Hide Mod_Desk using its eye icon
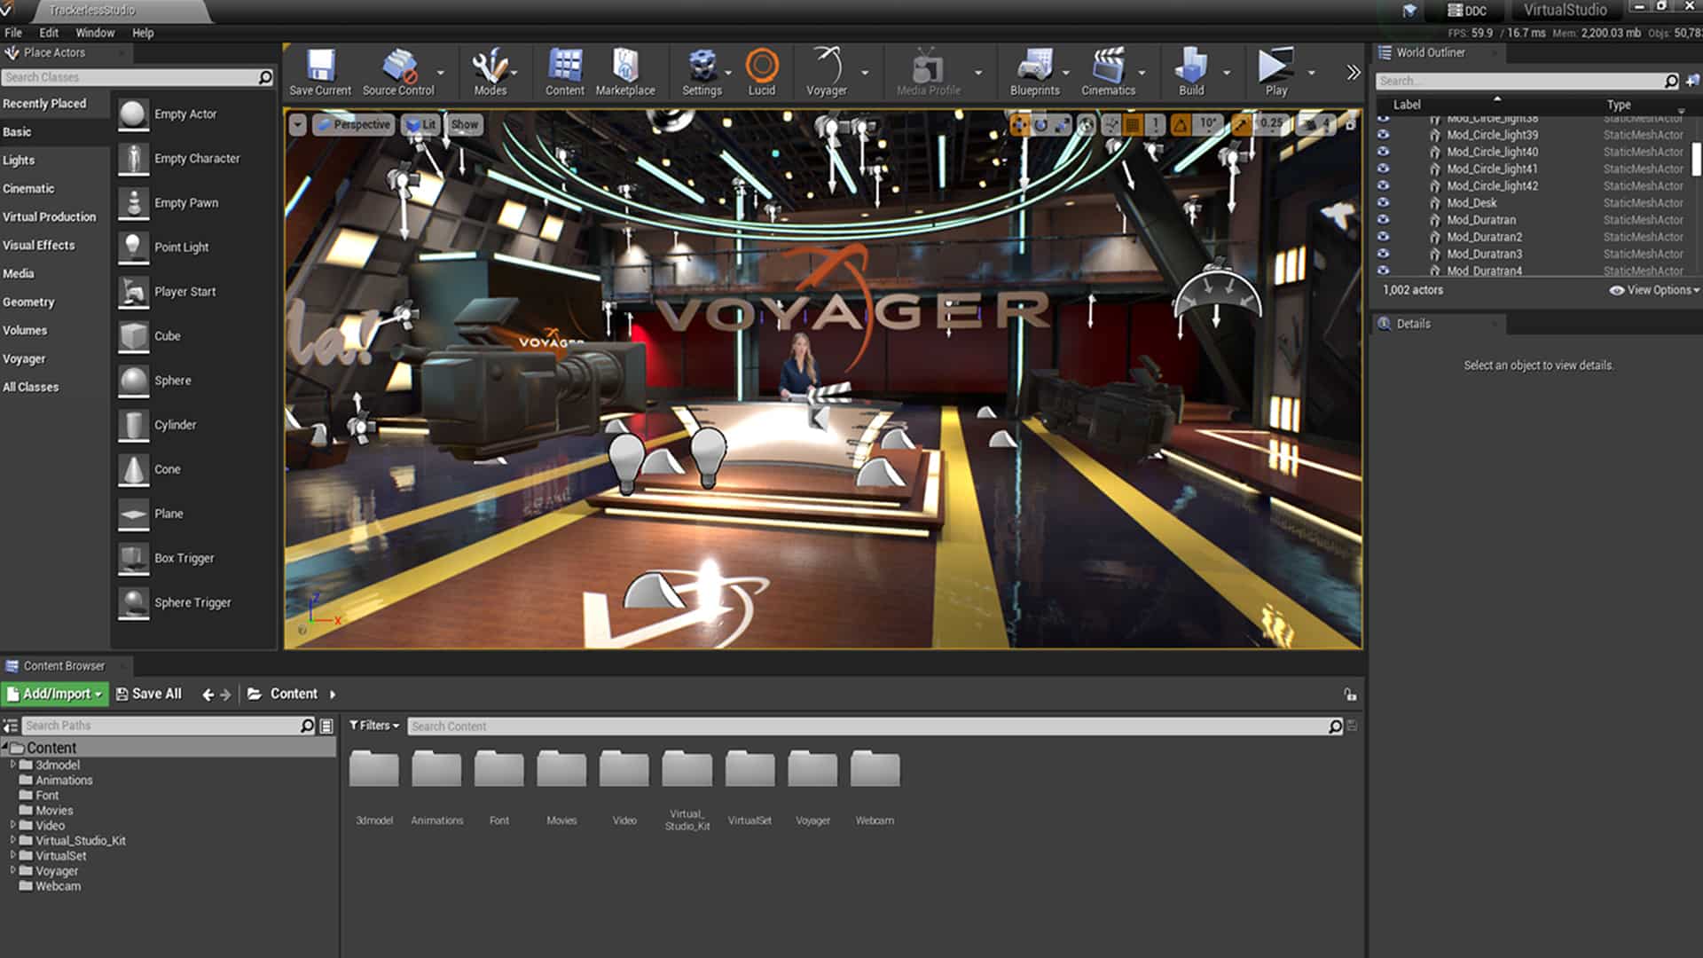This screenshot has height=958, width=1703. tap(1383, 203)
